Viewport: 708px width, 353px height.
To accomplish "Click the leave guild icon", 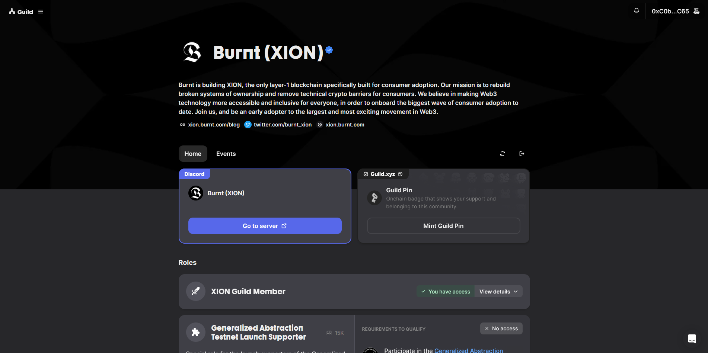I will point(522,154).
